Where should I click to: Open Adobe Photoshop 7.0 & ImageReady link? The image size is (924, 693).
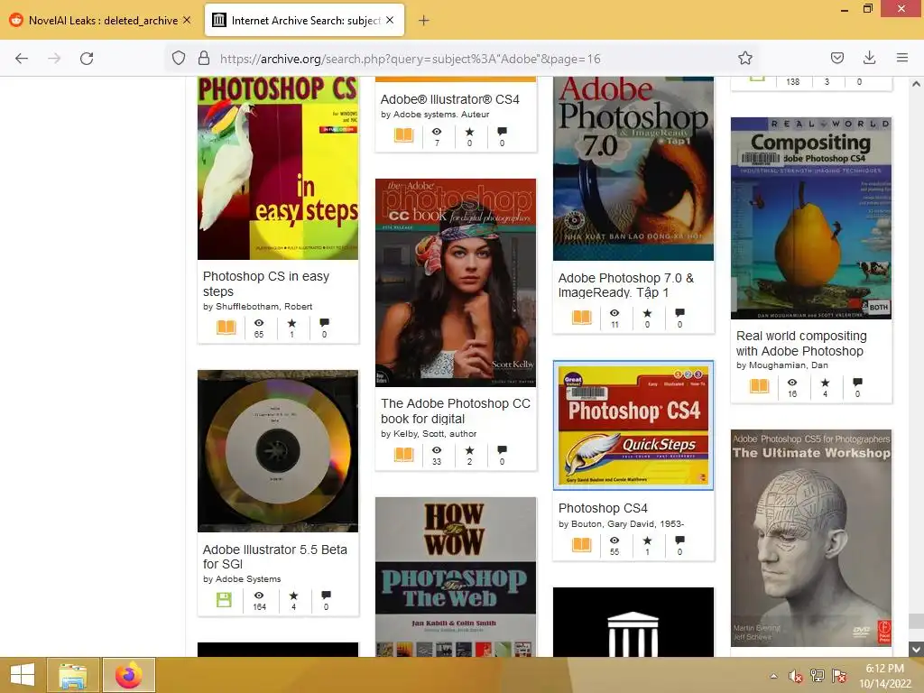626,284
